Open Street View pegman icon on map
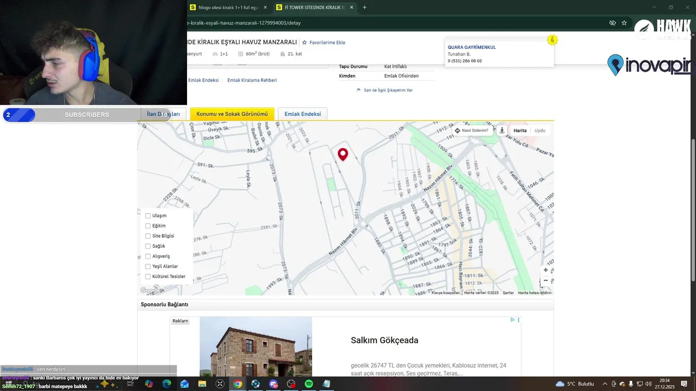The width and height of the screenshot is (696, 391). pos(502,130)
